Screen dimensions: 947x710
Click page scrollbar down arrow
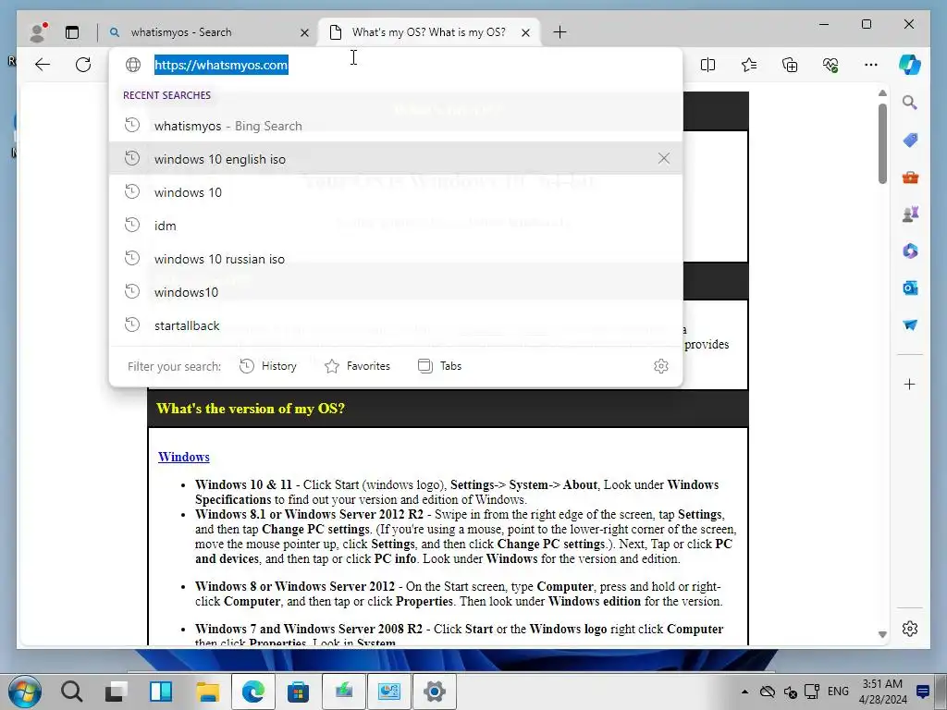coord(882,634)
